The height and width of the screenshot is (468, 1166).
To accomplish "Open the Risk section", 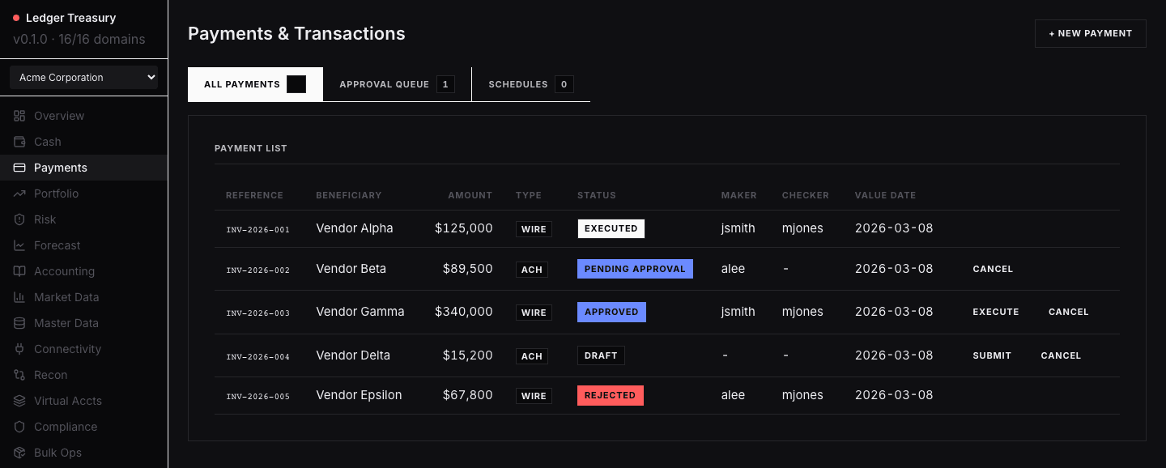I will [x=84, y=219].
